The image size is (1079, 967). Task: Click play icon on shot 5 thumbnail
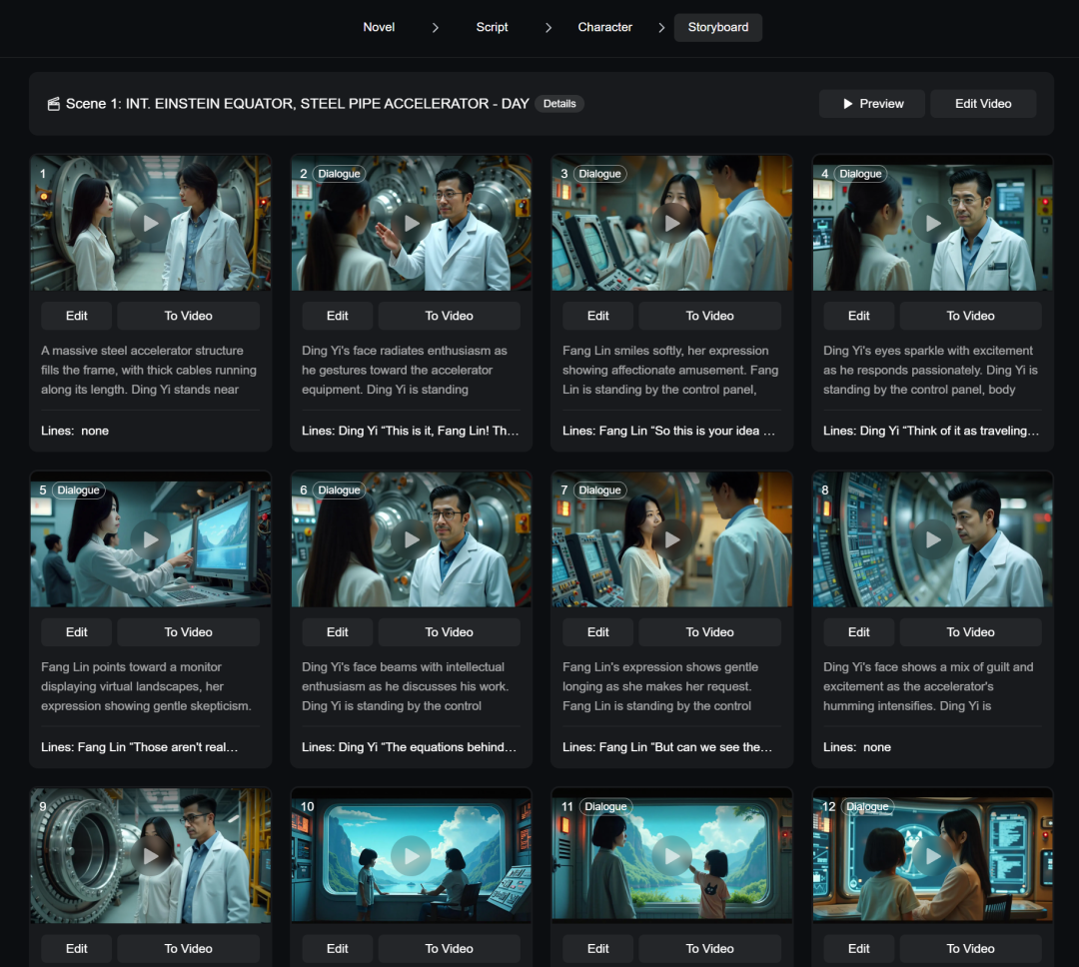(x=150, y=539)
